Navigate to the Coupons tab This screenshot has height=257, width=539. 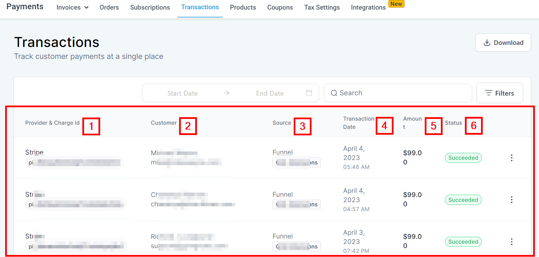pos(280,8)
